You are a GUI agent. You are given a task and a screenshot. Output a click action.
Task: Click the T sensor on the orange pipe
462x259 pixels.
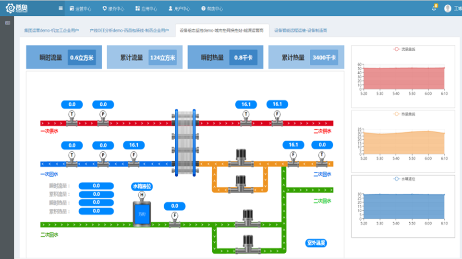pos(322,159)
